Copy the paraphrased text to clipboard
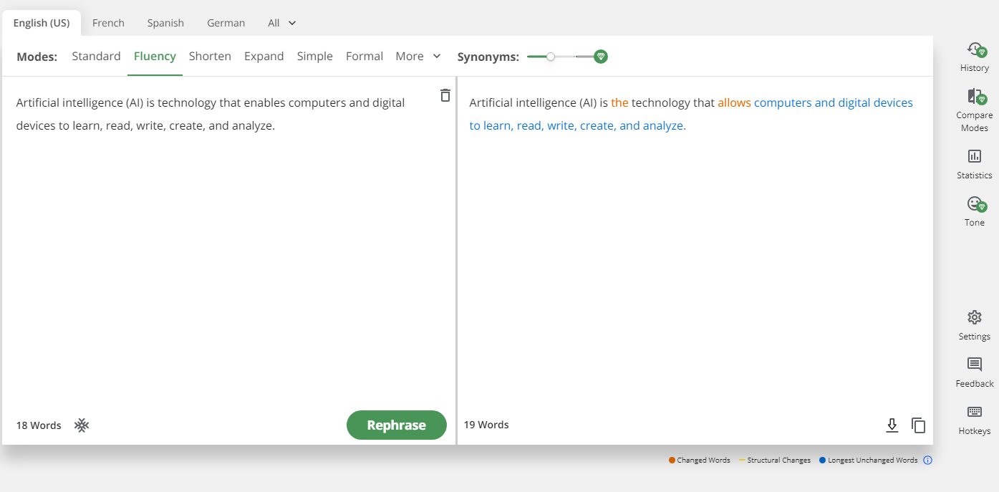This screenshot has width=999, height=492. coord(919,425)
